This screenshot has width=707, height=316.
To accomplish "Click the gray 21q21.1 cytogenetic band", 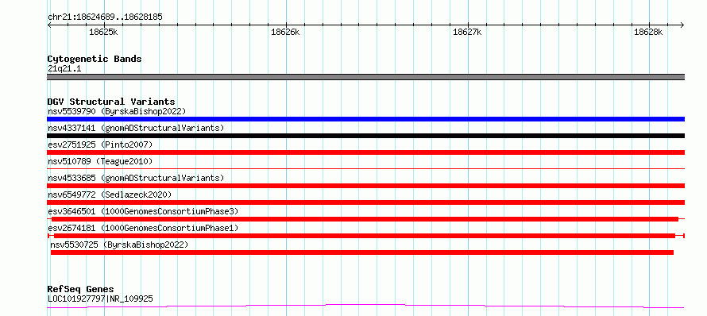I will click(365, 77).
